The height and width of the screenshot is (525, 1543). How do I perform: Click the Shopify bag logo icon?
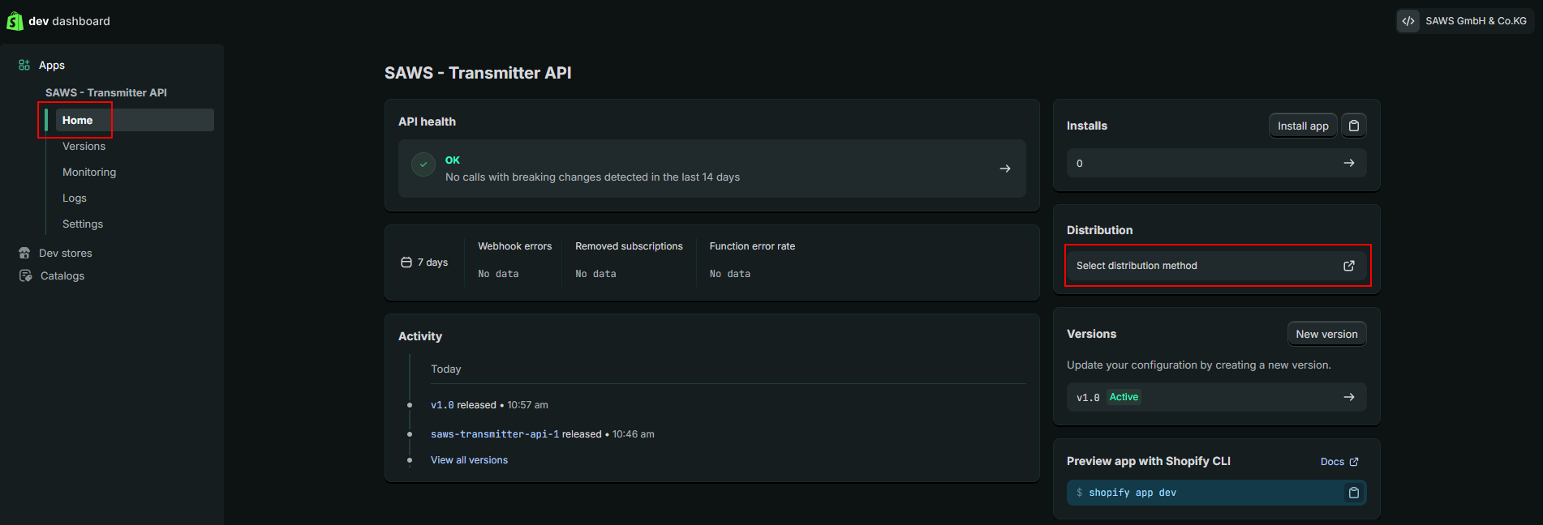coord(15,21)
